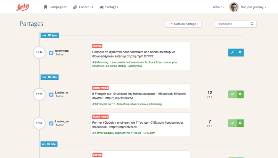This screenshot has height=158, width=278.
Task: Click the mar. 02 déc. timeline marker
Action: tap(49, 77)
